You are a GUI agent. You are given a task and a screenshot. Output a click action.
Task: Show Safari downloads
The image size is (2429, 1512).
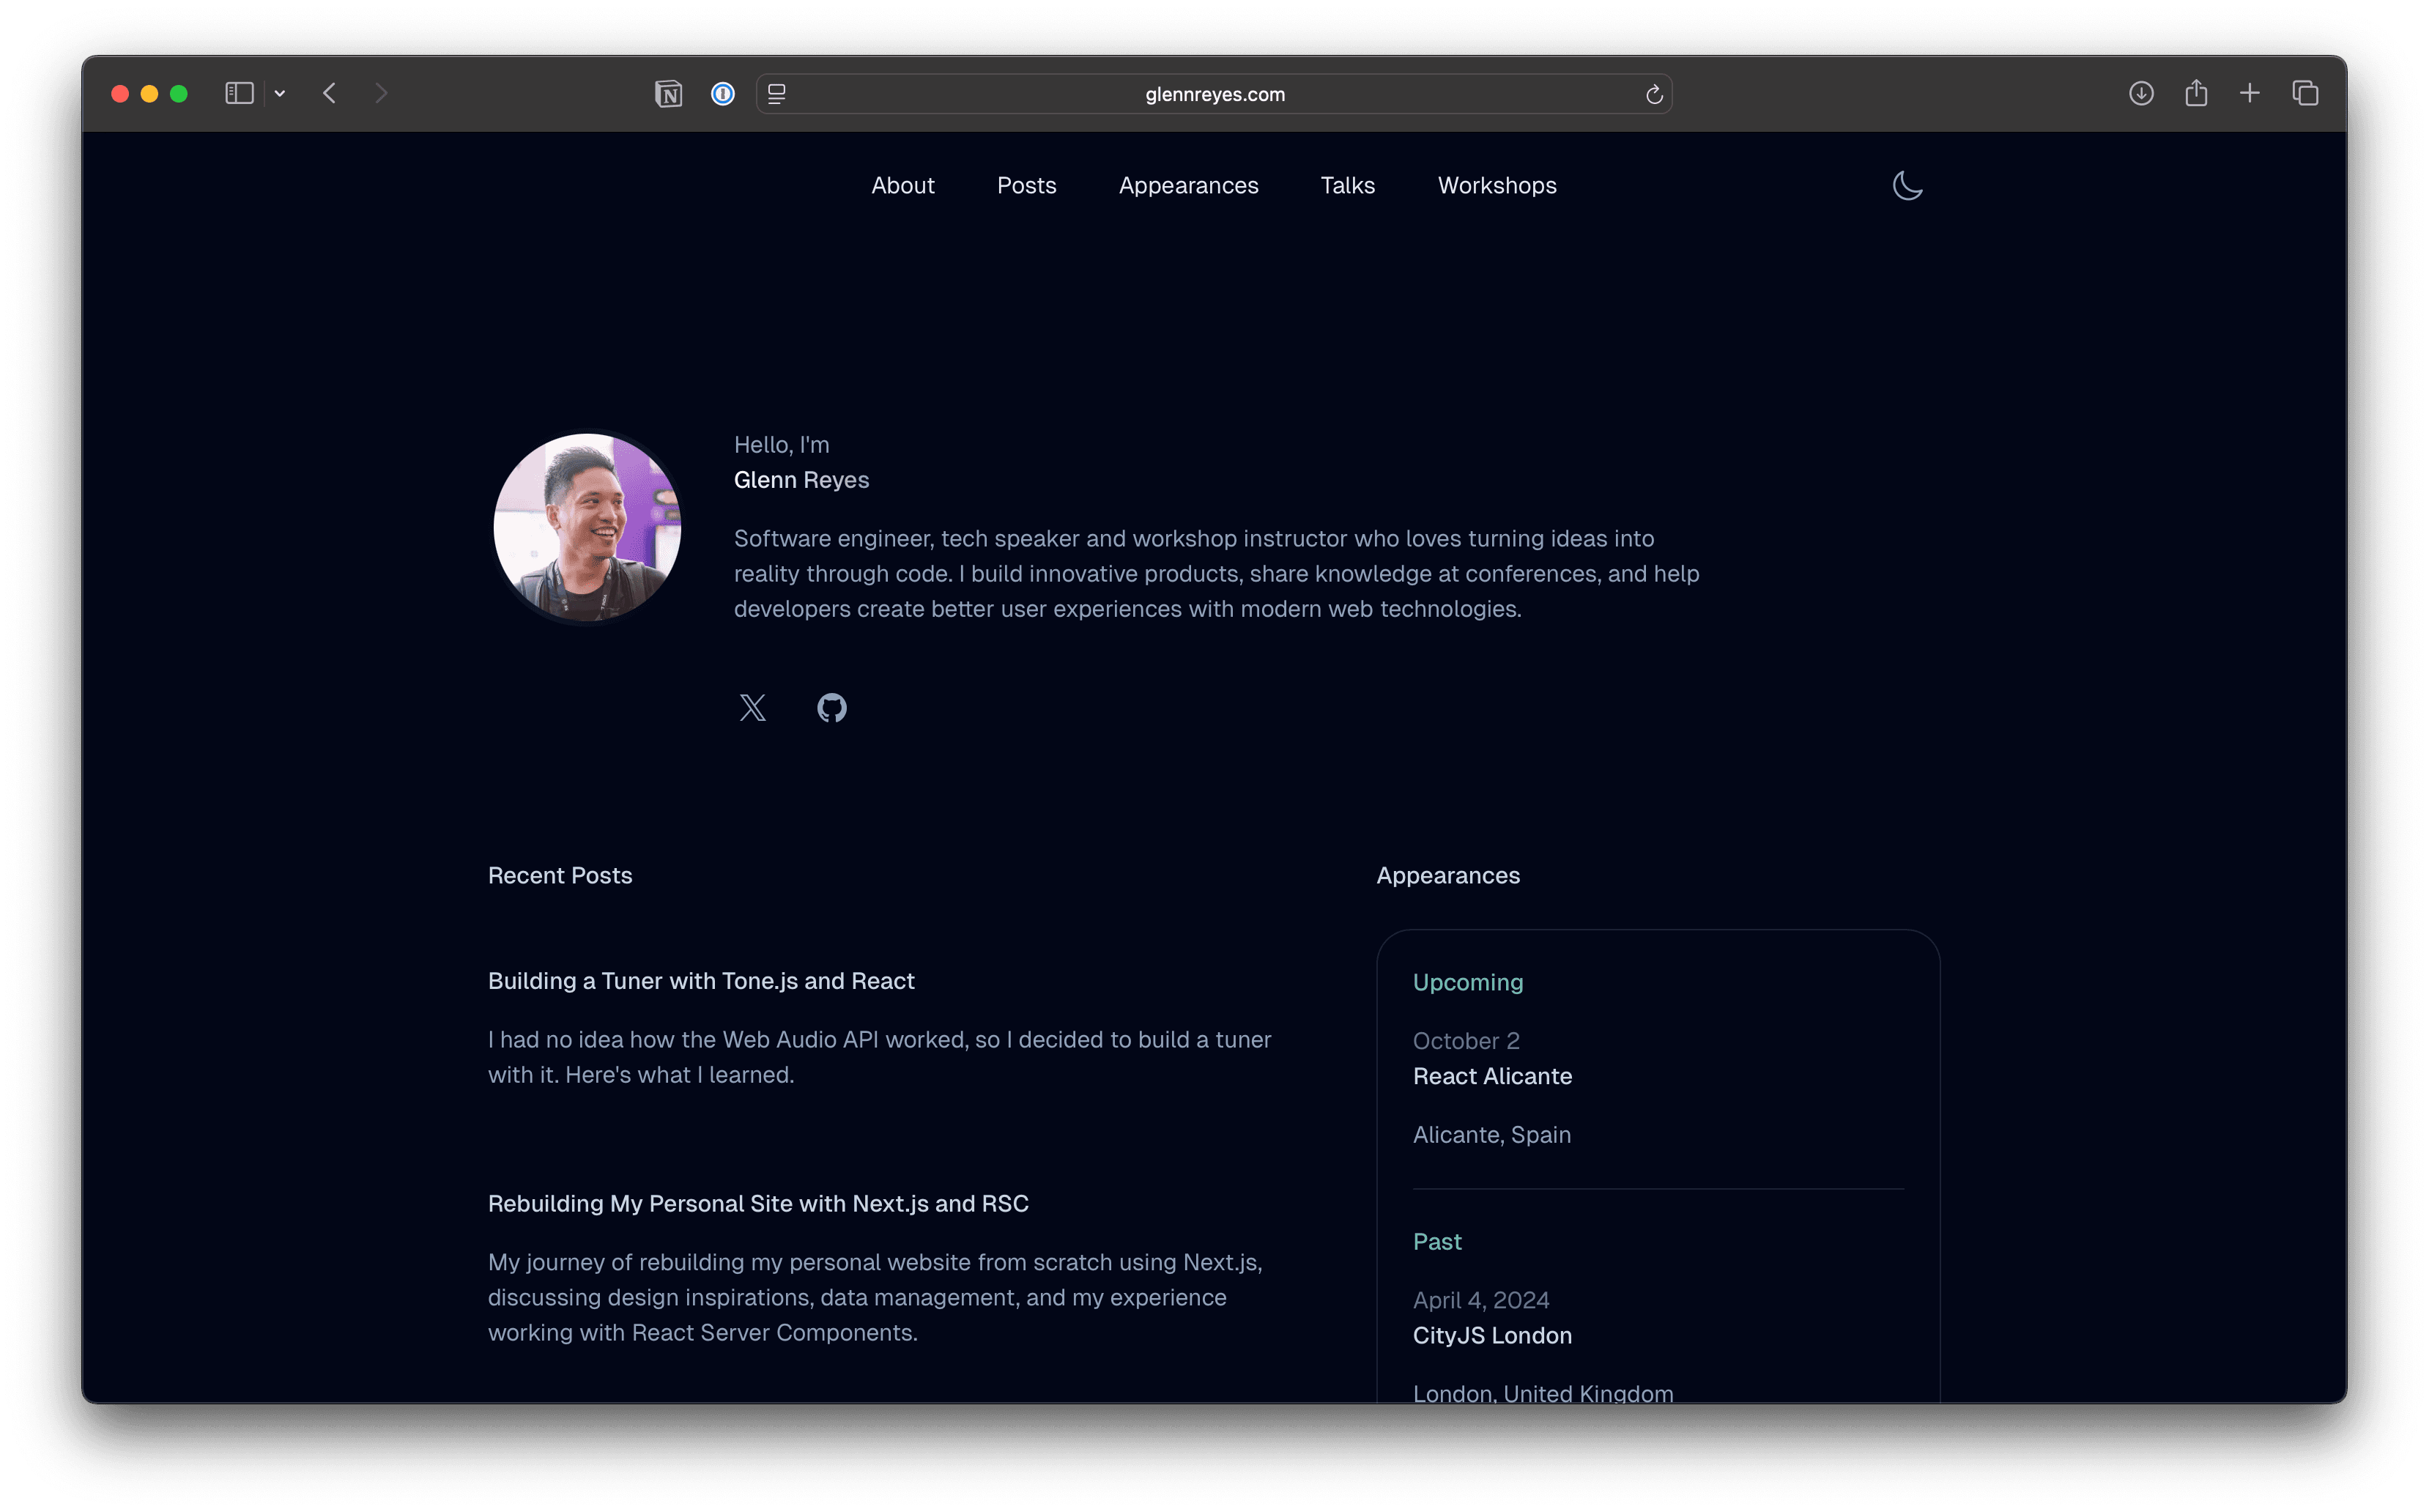2141,93
